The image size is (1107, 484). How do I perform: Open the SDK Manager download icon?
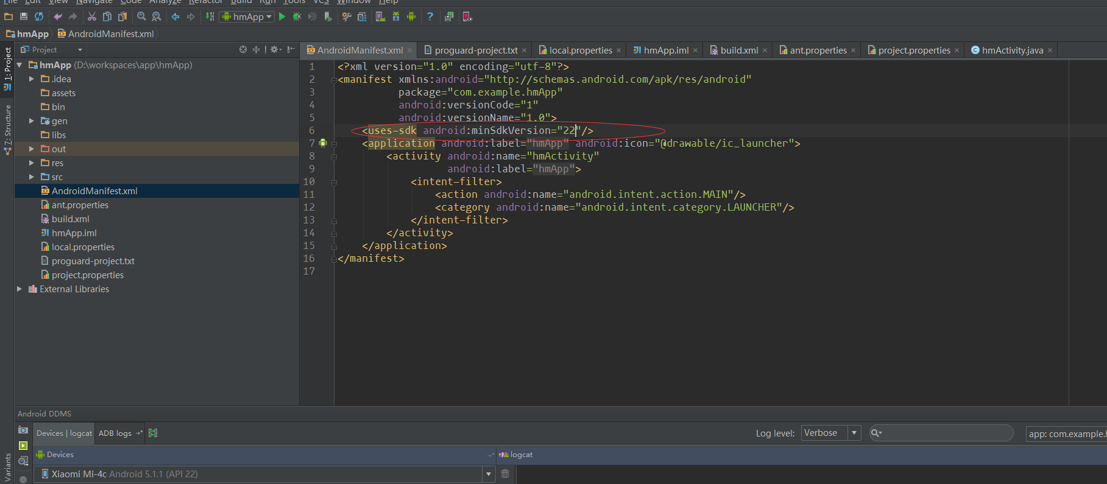pos(396,16)
